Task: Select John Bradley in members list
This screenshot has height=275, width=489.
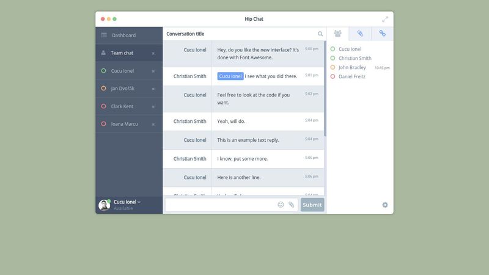Action: 352,67
